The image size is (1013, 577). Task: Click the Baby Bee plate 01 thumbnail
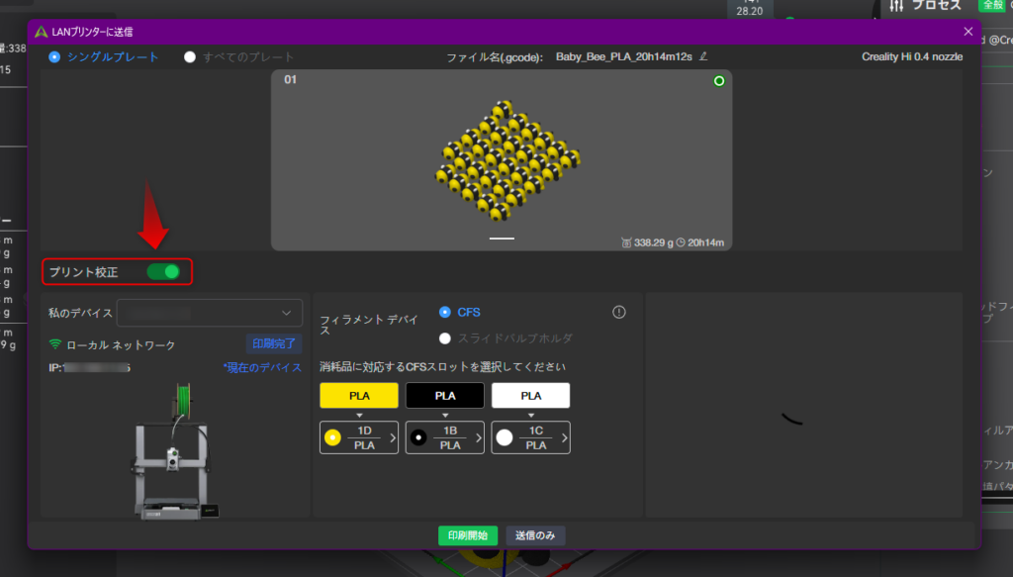502,159
